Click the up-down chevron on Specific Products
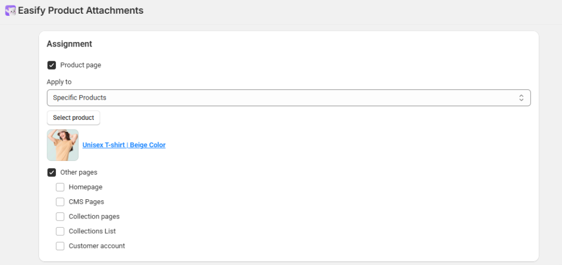The width and height of the screenshot is (562, 265). click(x=521, y=97)
